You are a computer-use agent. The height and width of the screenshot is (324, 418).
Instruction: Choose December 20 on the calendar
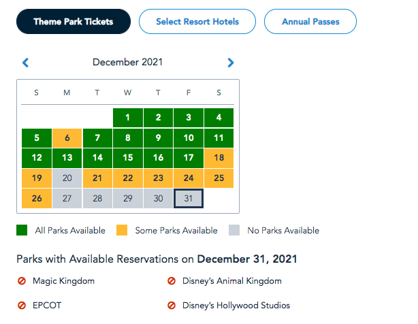click(67, 178)
